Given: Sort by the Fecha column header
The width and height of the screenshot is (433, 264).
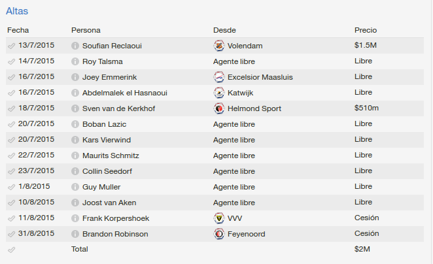Looking at the screenshot, I should click(18, 30).
